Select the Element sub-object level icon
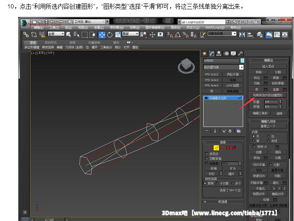This screenshot has width=294, height=221. coord(234,148)
